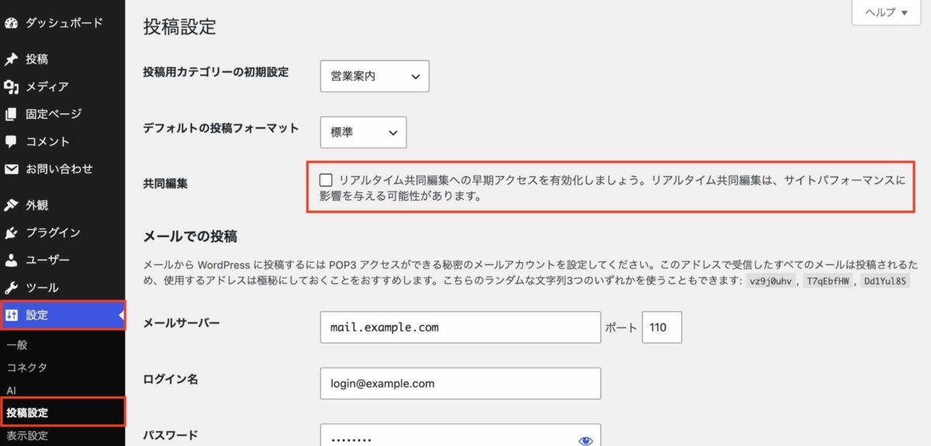The image size is (931, 446).
Task: Click the wrench Tools icon
Action: (x=11, y=288)
